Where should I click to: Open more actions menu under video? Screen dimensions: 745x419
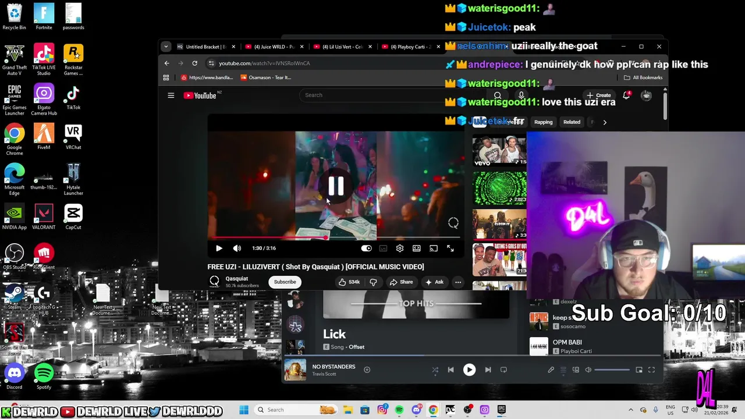tap(458, 282)
